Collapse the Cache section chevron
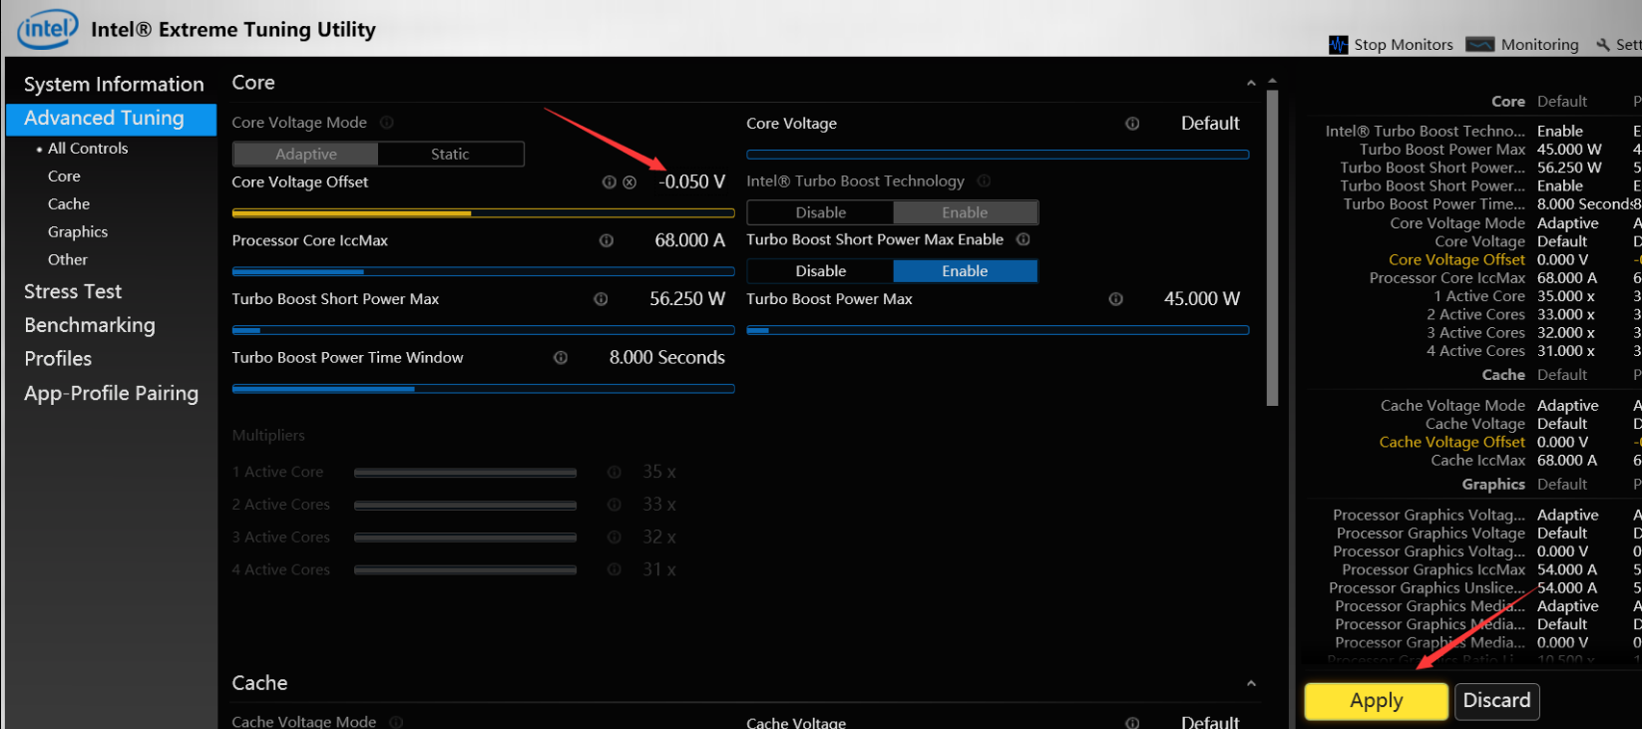 coord(1251,684)
